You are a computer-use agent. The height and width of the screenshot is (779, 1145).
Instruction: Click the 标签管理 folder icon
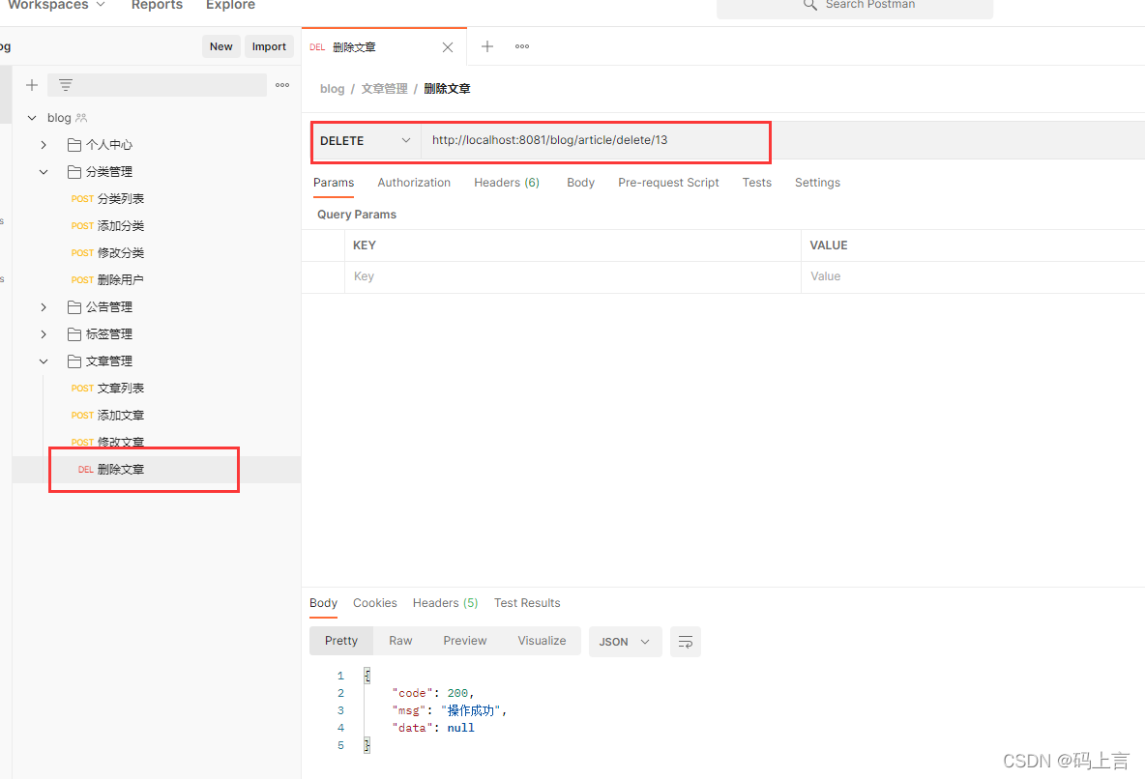[73, 333]
